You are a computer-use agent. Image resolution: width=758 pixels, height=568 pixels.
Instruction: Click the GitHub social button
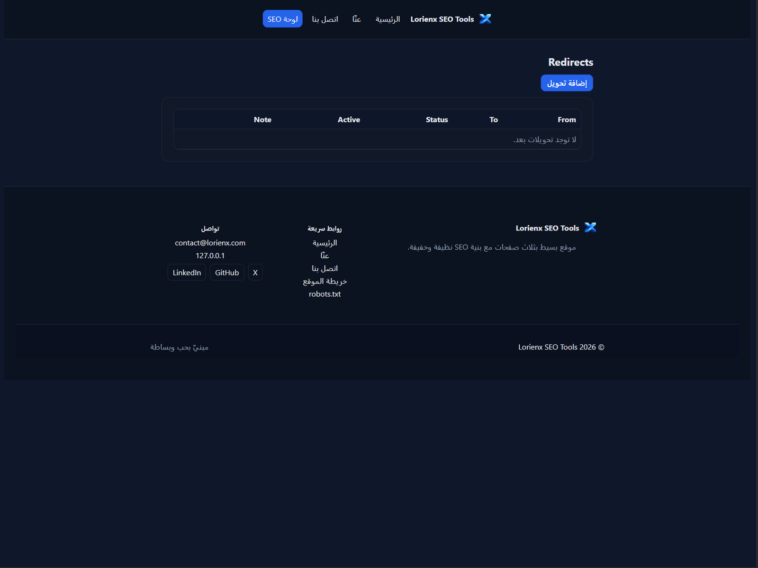point(226,272)
